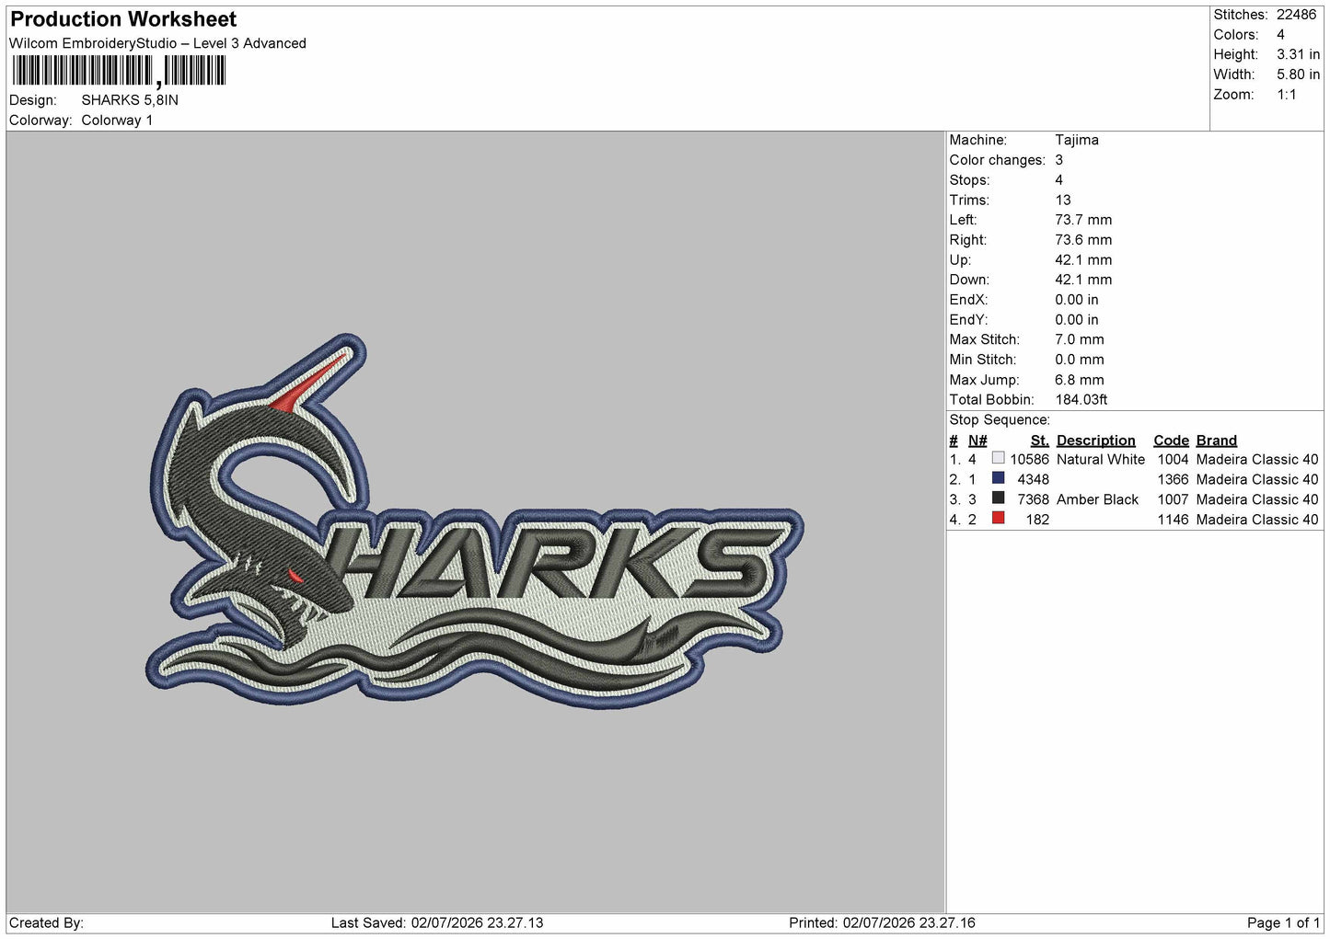Viewport: 1330px width, 939px height.
Task: Click the red swatch for code 1146
Action: coord(998,519)
